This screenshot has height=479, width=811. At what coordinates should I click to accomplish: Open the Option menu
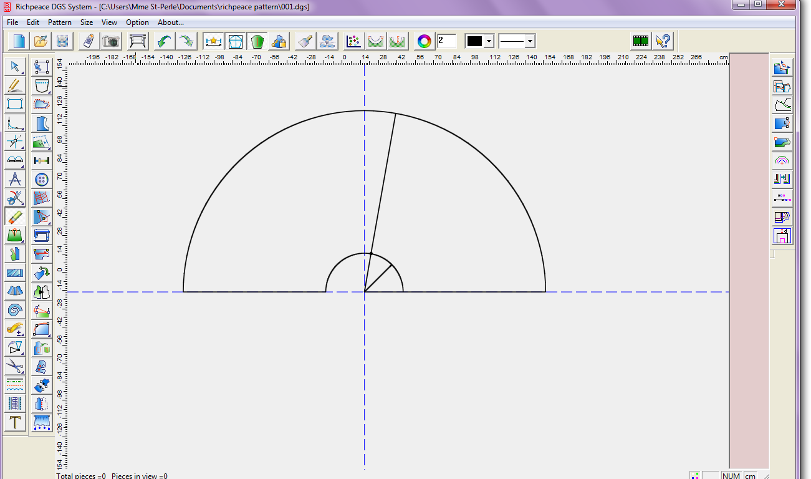pos(137,22)
